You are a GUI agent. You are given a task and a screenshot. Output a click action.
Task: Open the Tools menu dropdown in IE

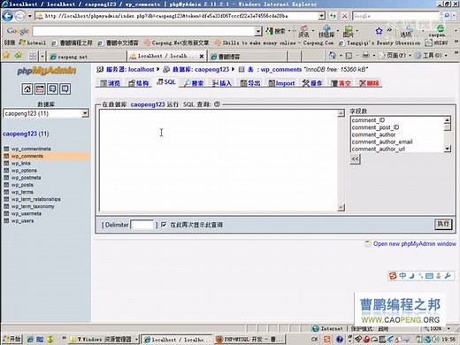click(x=431, y=55)
